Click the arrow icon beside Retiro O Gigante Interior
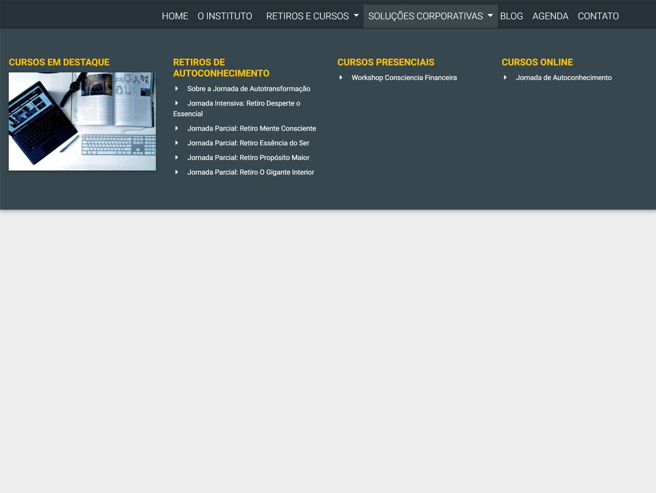The image size is (656, 493). pyautogui.click(x=177, y=172)
